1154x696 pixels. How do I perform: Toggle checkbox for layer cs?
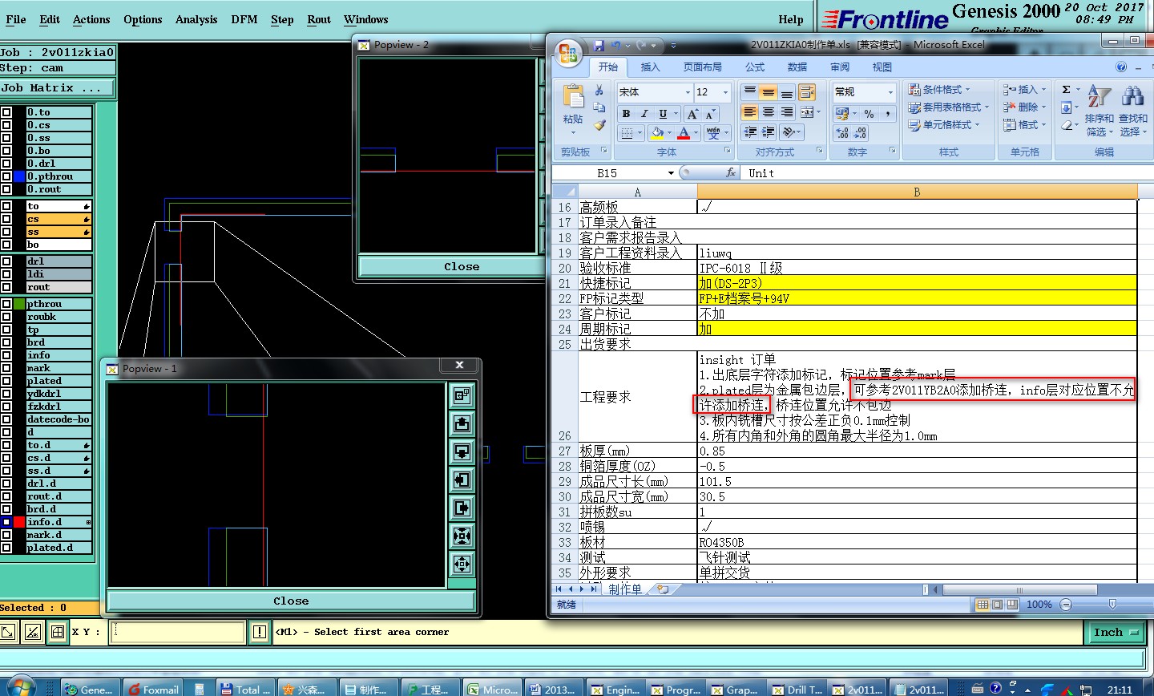click(x=6, y=219)
